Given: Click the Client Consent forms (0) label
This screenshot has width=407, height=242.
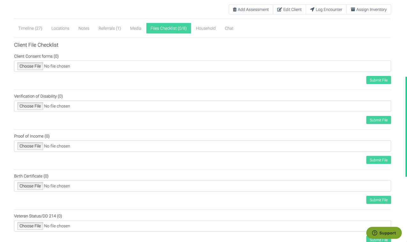Looking at the screenshot, I should tap(36, 56).
